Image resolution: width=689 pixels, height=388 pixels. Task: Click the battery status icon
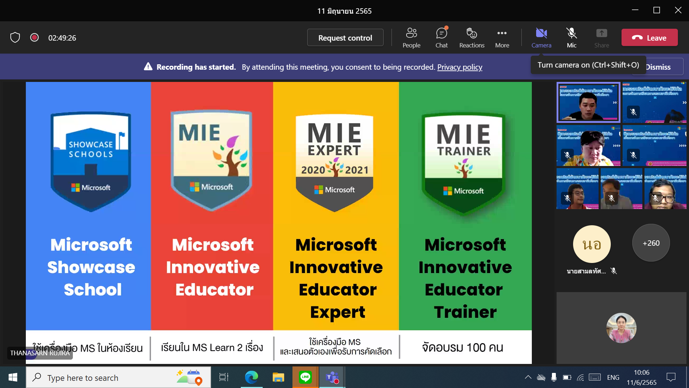(567, 377)
